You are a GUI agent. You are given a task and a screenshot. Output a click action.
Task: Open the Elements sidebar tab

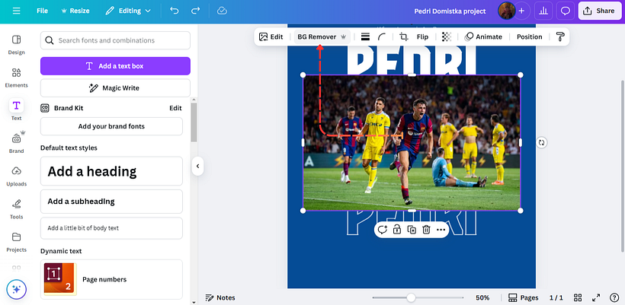16,78
